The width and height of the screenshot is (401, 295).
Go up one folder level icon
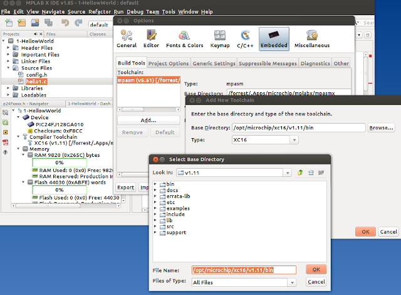300,173
